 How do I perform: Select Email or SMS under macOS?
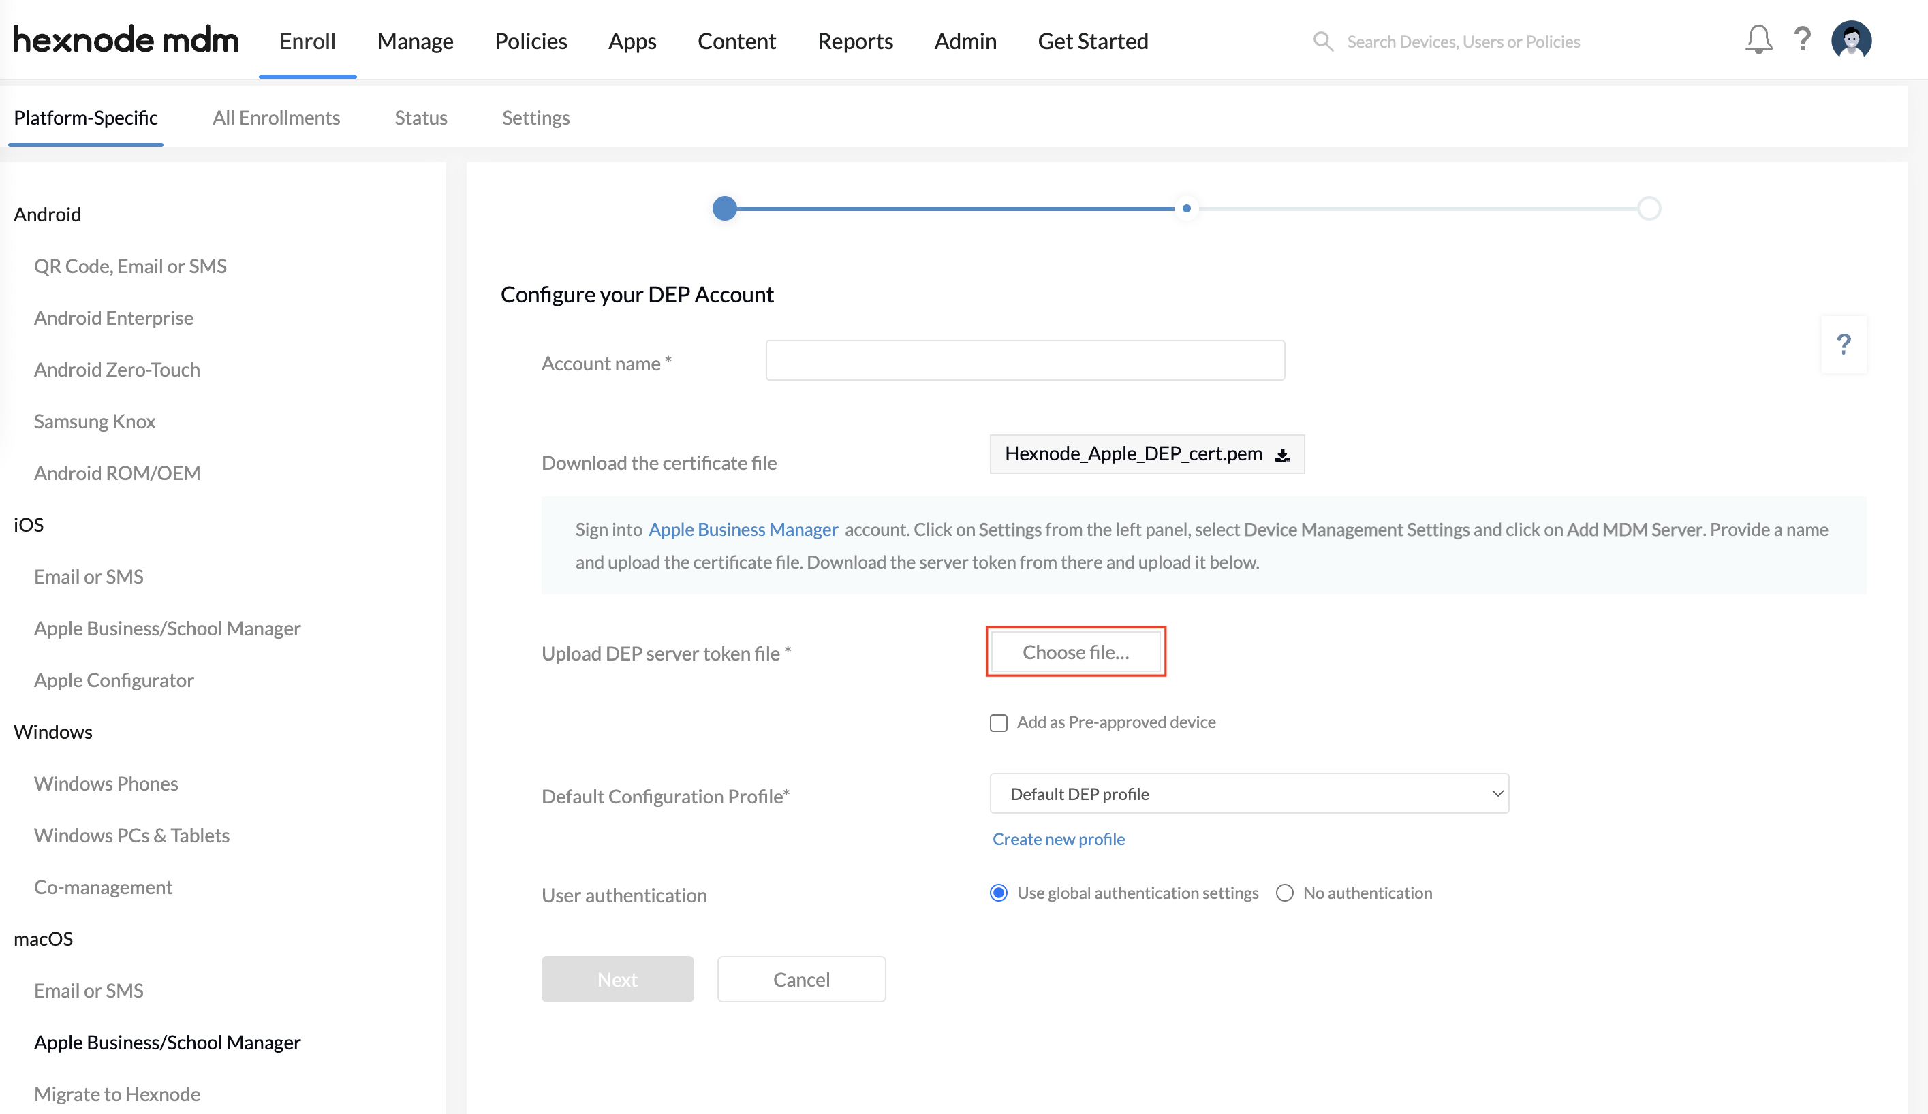point(88,990)
